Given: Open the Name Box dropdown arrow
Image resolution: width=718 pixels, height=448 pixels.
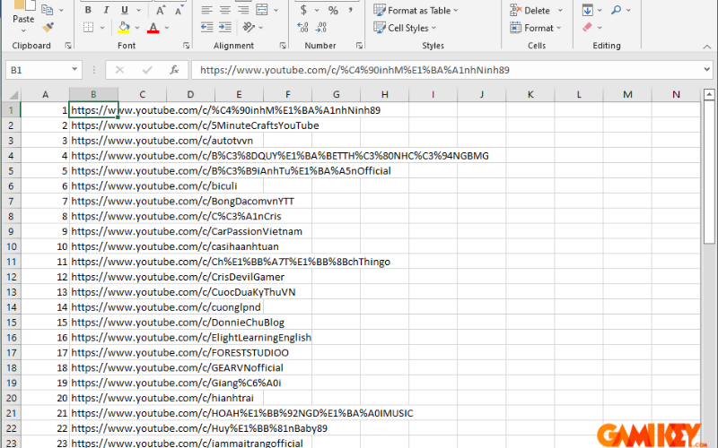Looking at the screenshot, I should 75,69.
